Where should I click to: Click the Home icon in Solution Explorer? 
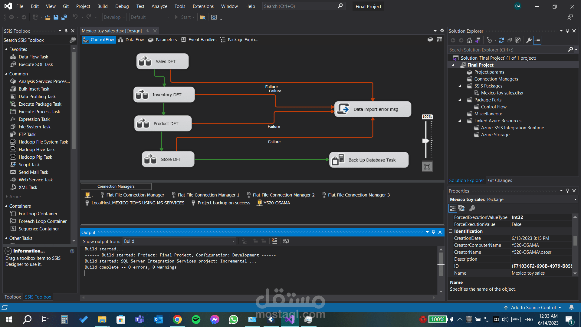[469, 40]
